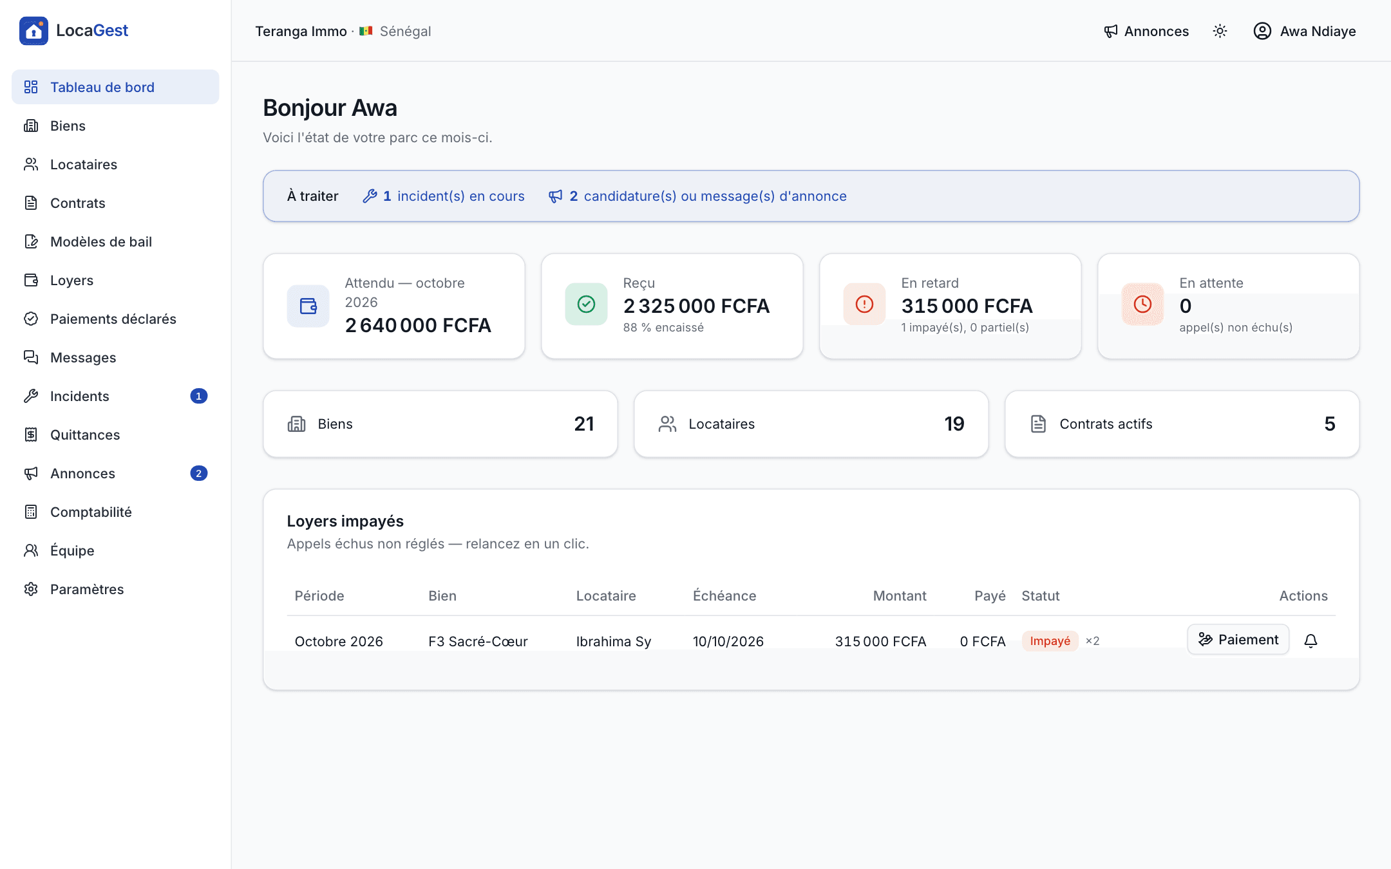Click the Ibrahima Sy tenant cell
This screenshot has width=1391, height=869.
point(614,641)
